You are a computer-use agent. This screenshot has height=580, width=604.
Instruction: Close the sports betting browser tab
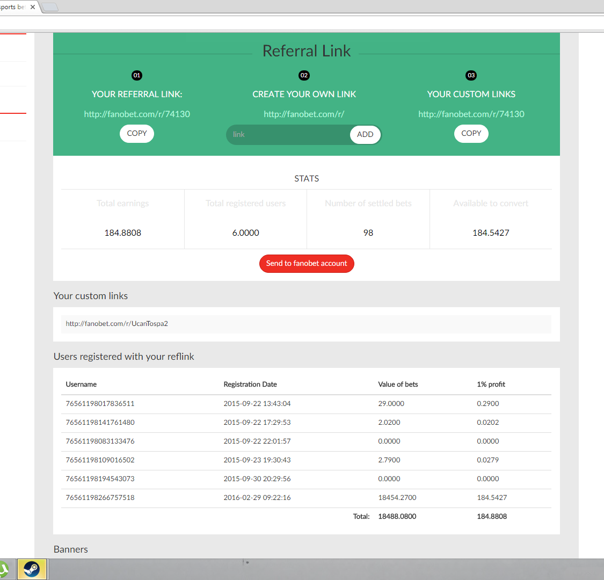click(x=33, y=7)
